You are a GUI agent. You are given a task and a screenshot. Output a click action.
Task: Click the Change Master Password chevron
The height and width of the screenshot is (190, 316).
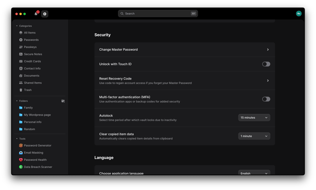[x=268, y=49]
